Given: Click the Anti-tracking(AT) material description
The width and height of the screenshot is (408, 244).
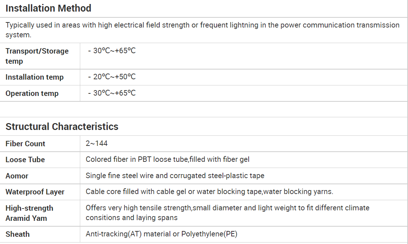Looking at the screenshot, I should click(162, 234).
